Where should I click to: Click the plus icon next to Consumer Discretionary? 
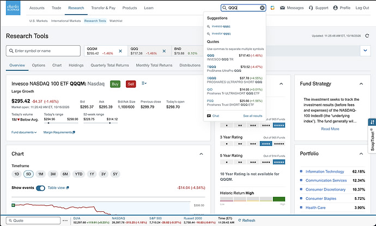(x=301, y=190)
